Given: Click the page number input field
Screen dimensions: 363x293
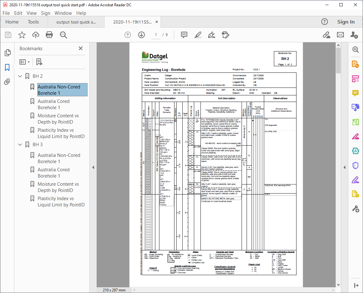Looking at the screenshot, I should point(156,35).
